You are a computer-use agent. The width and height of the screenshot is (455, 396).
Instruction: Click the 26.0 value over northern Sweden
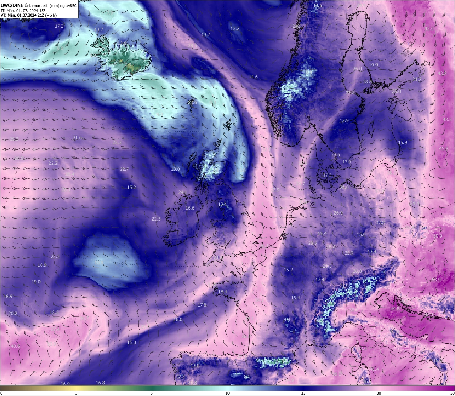357,69
